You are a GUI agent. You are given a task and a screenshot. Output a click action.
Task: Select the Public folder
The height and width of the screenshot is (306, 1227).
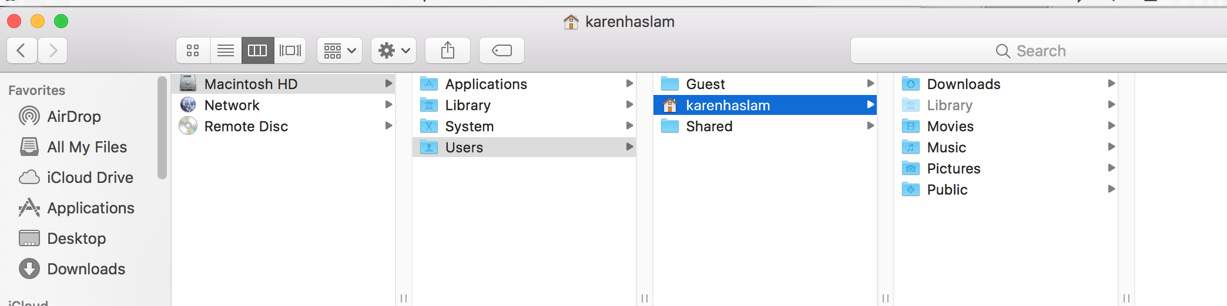coord(1006,189)
